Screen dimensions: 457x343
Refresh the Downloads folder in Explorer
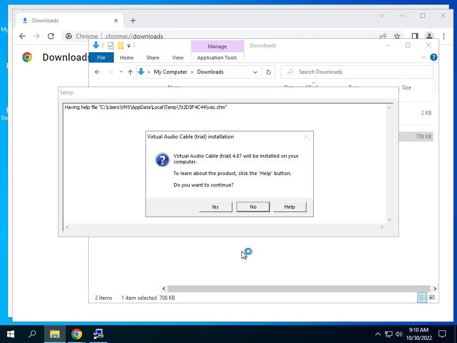[268, 72]
